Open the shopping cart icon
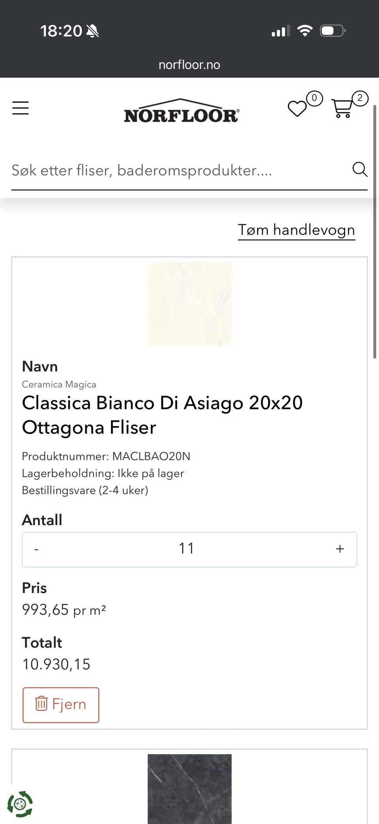The image size is (379, 824). (x=342, y=108)
